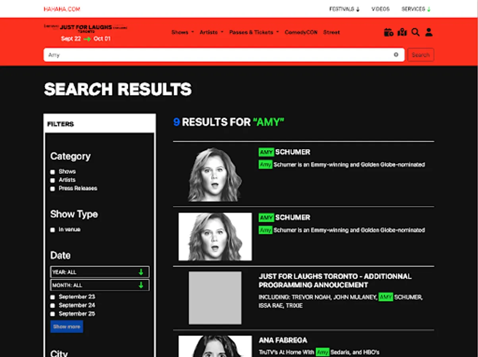Click the grey placeholder image thumbnail
Screen dimensions: 478x357
pos(215,298)
